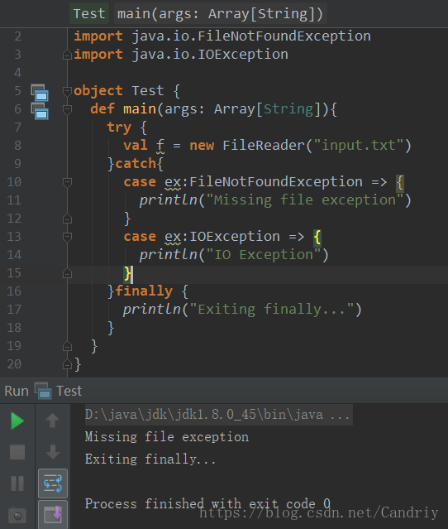Click 'Missing file exception' console output
This screenshot has width=448, height=529.
(x=167, y=437)
